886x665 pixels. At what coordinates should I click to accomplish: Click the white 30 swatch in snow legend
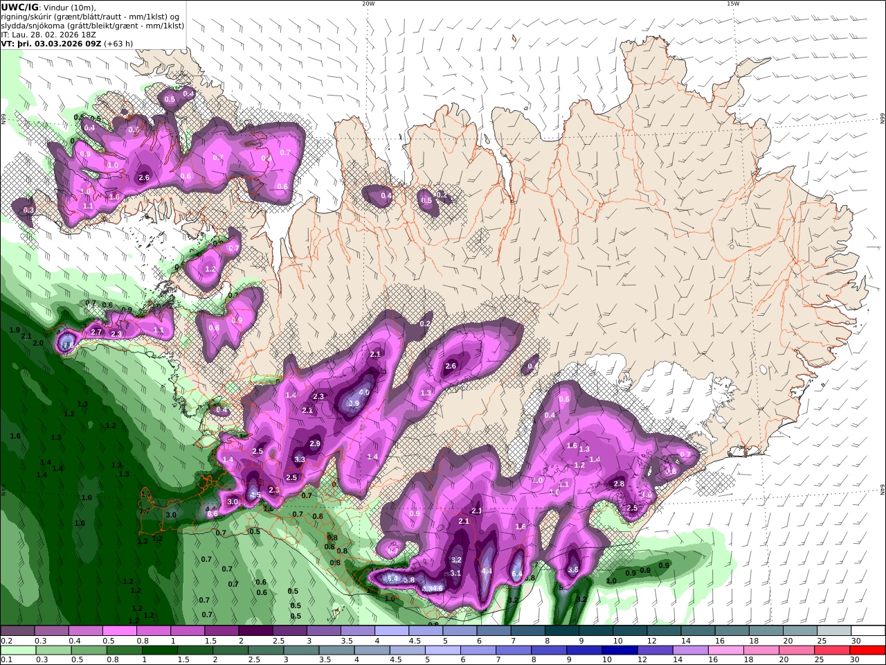(869, 631)
